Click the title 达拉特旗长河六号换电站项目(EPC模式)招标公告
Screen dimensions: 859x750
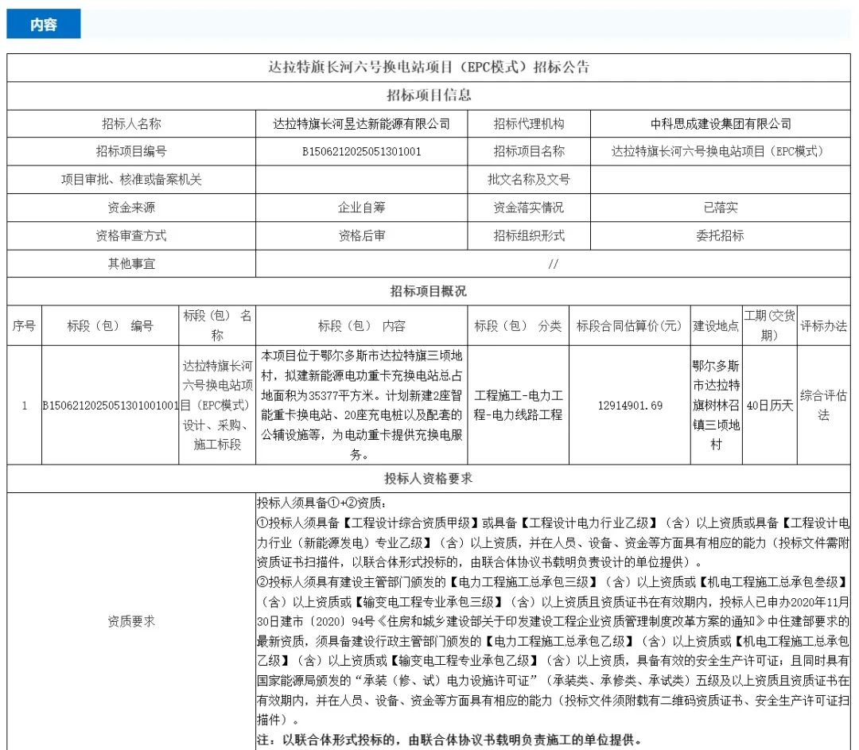coord(429,68)
